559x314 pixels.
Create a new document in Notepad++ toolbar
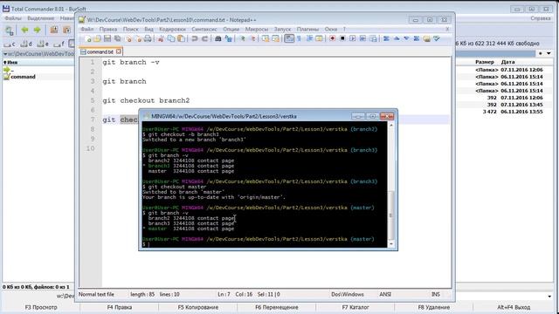88,38
